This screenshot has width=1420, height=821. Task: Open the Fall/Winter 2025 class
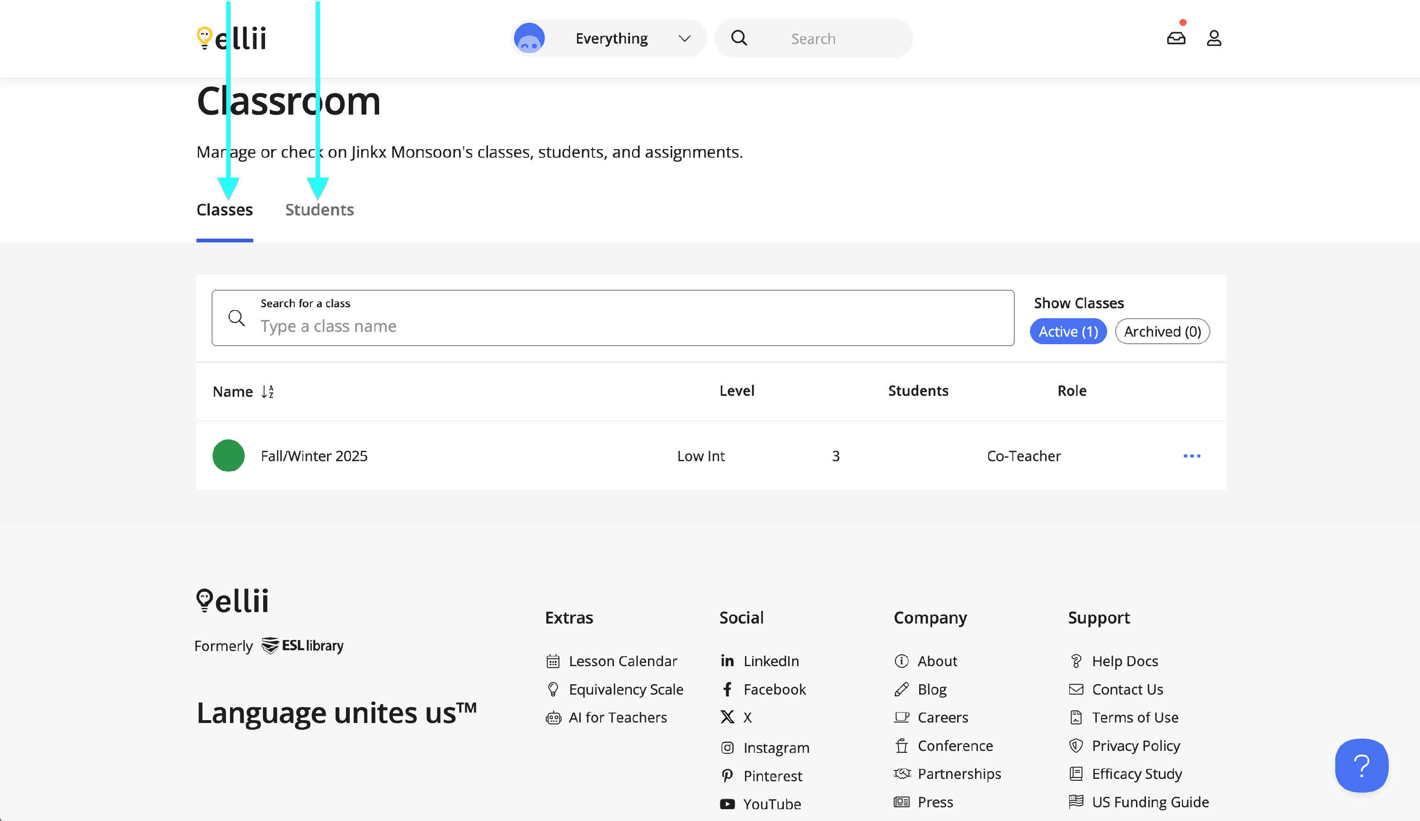pyautogui.click(x=314, y=456)
